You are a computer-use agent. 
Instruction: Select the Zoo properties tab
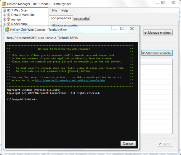pos(61,18)
